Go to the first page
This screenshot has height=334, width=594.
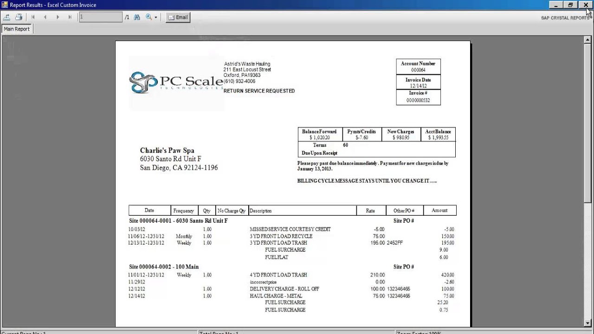tap(33, 17)
